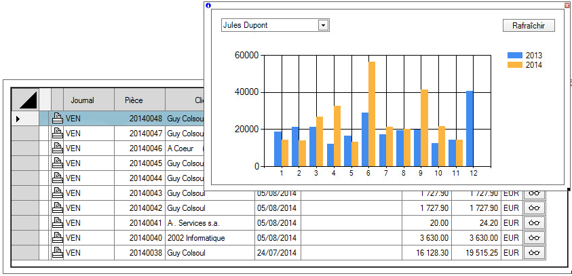The width and height of the screenshot is (572, 276).
Task: Preview invoice 20140038 with the glasses button
Action: pos(534,252)
